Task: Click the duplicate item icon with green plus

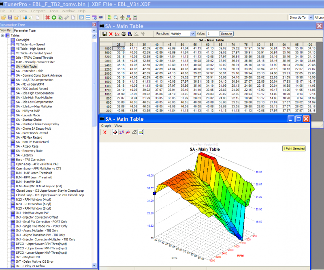Action: pyautogui.click(x=60, y=17)
